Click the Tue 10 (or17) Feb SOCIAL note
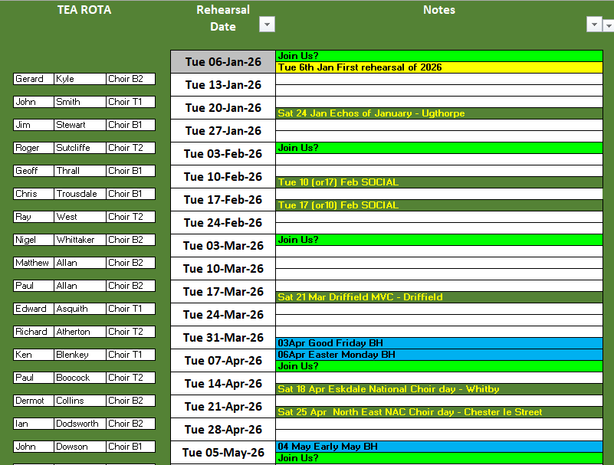614x465 pixels. (438, 182)
